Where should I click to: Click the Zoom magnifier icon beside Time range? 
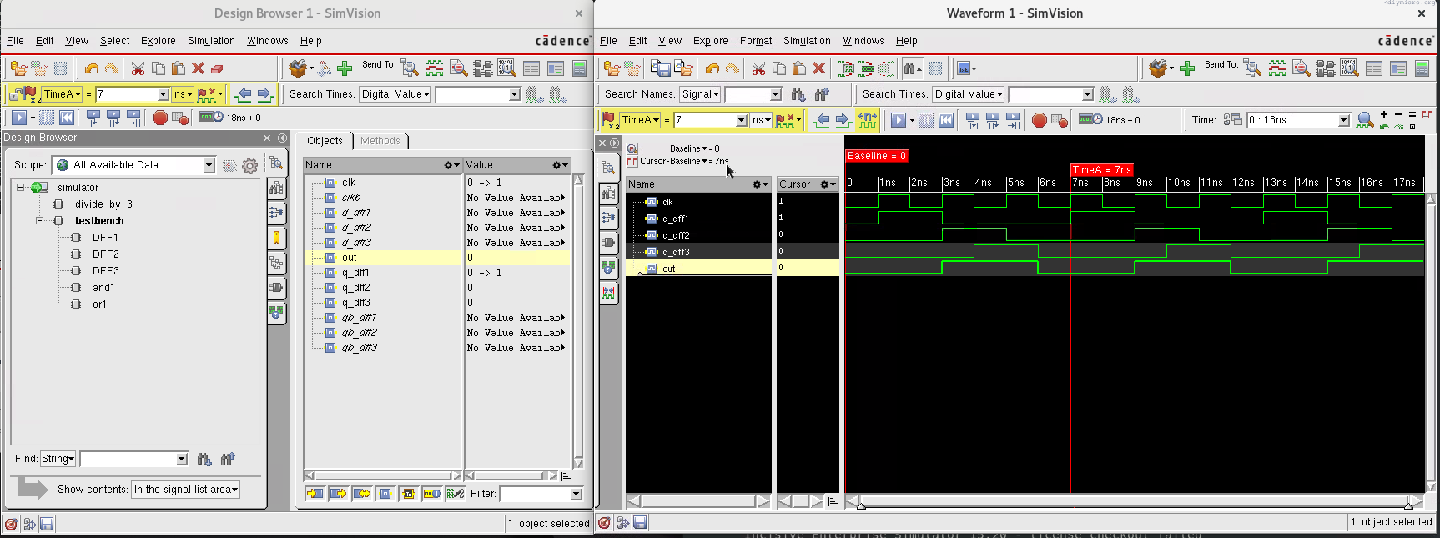tap(1365, 120)
